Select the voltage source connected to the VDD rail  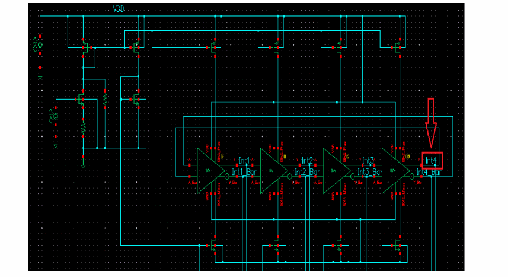click(39, 45)
